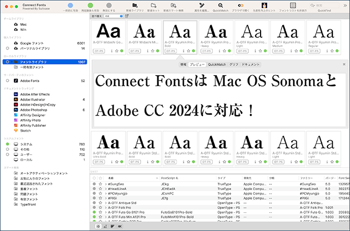The height and width of the screenshot is (231, 350).
Task: Favorite the A-OTF Ryumin Pro Bold tile star
Action: click(188, 51)
